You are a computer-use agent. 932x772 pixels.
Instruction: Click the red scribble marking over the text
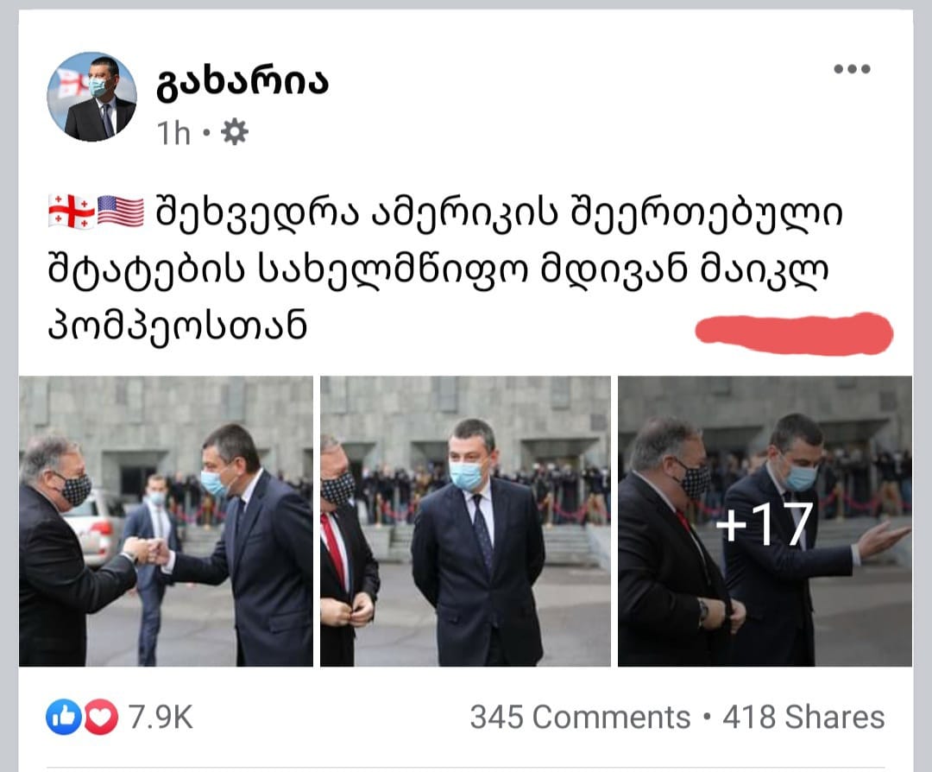pyautogui.click(x=794, y=333)
